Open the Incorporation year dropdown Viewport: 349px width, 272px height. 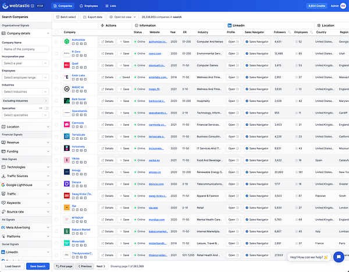click(25, 63)
